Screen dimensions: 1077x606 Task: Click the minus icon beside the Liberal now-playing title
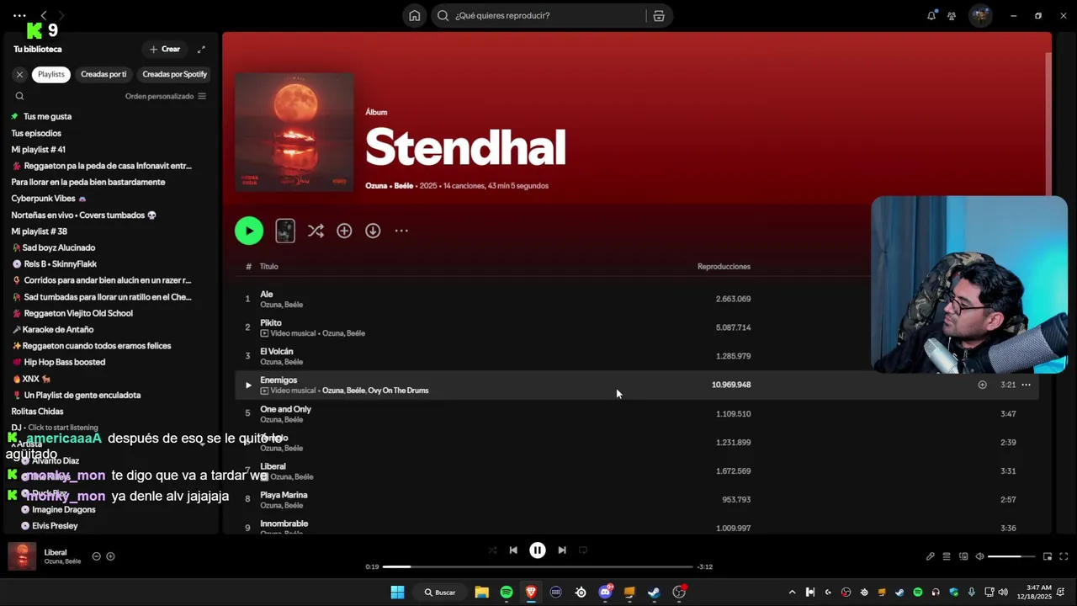tap(96, 556)
